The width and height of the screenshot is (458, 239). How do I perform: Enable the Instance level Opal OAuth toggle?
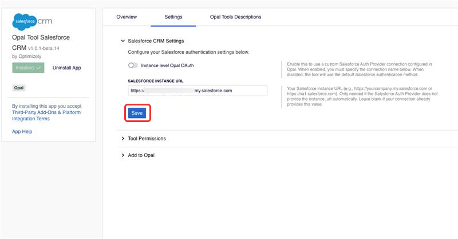(133, 66)
